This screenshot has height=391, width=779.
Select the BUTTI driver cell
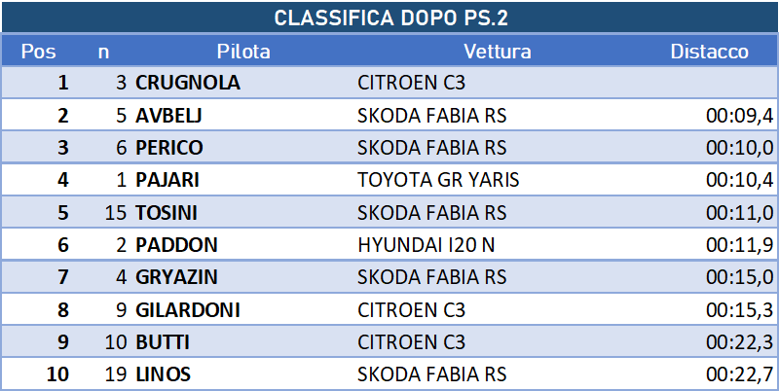[x=163, y=342]
